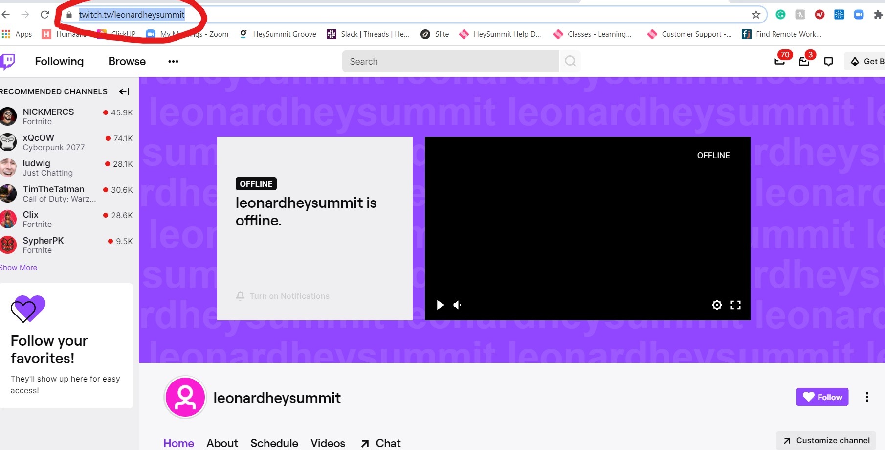Image resolution: width=885 pixels, height=450 pixels.
Task: Click xQcOW avatar thumbnail
Action: (x=8, y=142)
